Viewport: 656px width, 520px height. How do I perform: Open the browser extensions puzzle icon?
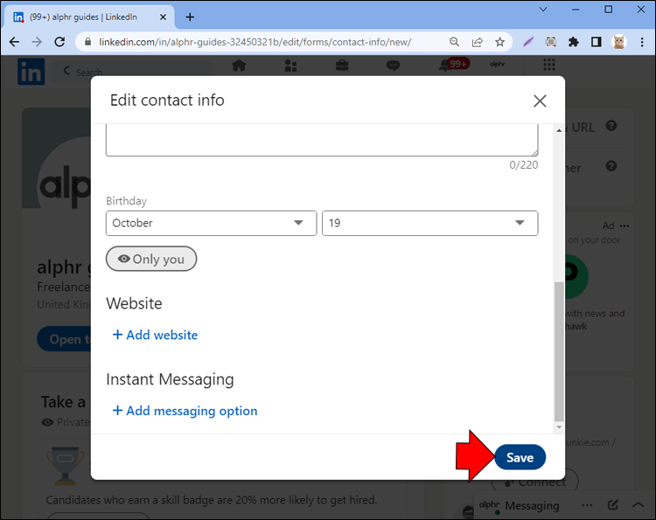click(574, 42)
